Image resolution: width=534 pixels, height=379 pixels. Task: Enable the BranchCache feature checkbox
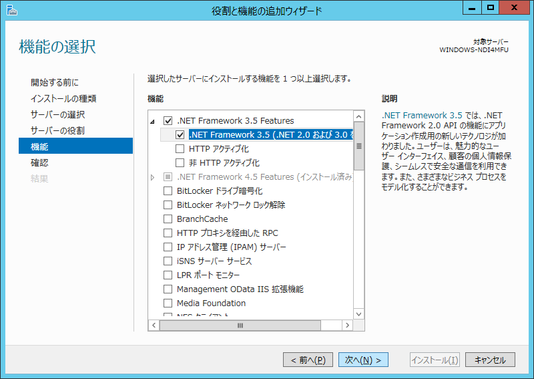pos(168,219)
